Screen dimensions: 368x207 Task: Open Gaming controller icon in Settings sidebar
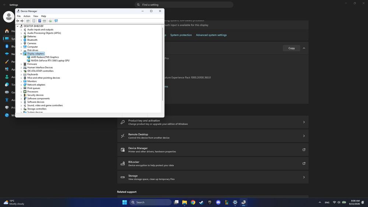coord(7,92)
